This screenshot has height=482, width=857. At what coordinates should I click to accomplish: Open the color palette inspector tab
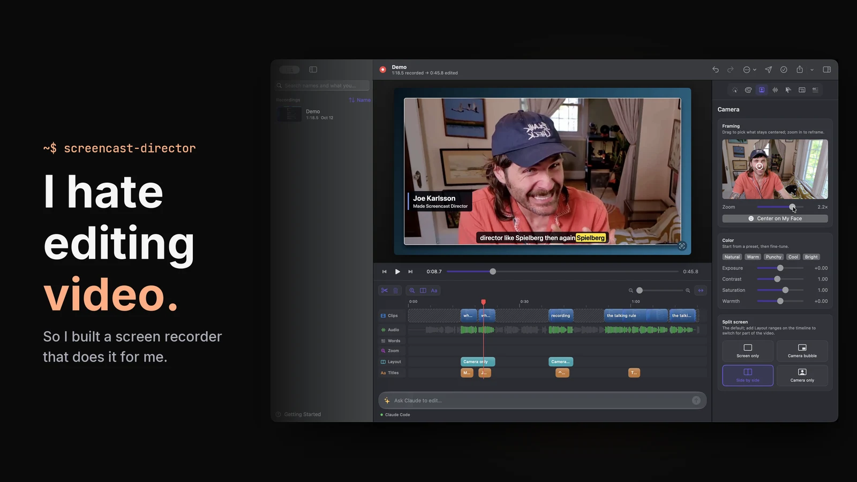click(748, 90)
